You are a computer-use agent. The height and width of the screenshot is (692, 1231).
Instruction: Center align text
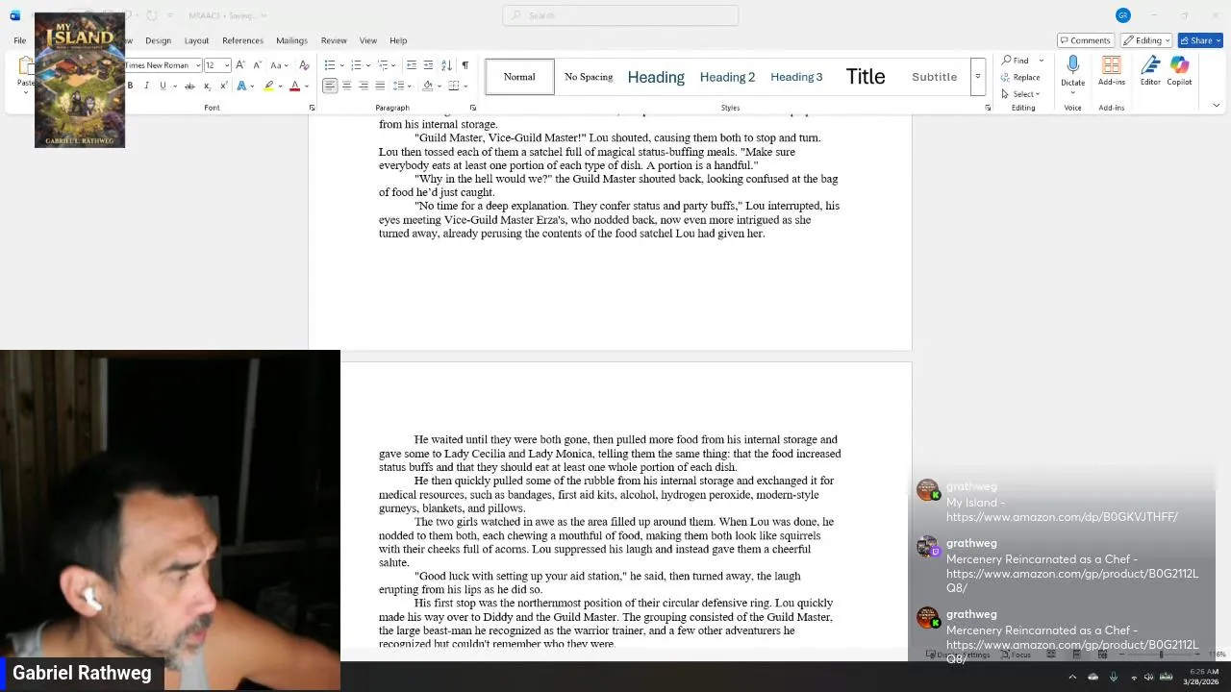click(346, 86)
